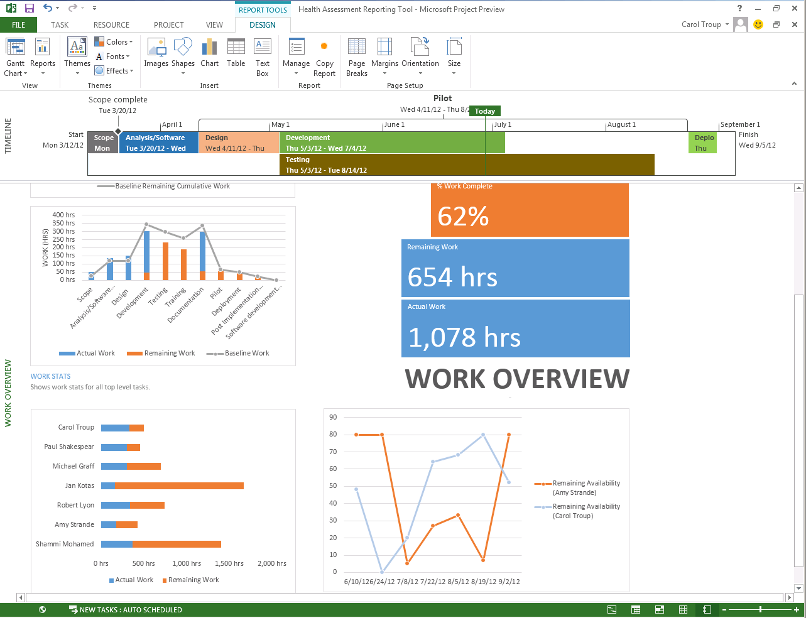Open the Orientation settings
The width and height of the screenshot is (806, 618).
[420, 55]
